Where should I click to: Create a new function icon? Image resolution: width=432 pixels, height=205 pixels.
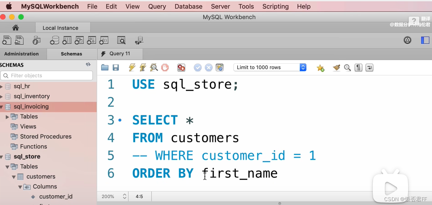tap(104, 40)
